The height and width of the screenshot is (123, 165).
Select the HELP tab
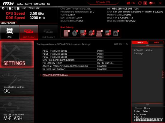(x=140, y=42)
